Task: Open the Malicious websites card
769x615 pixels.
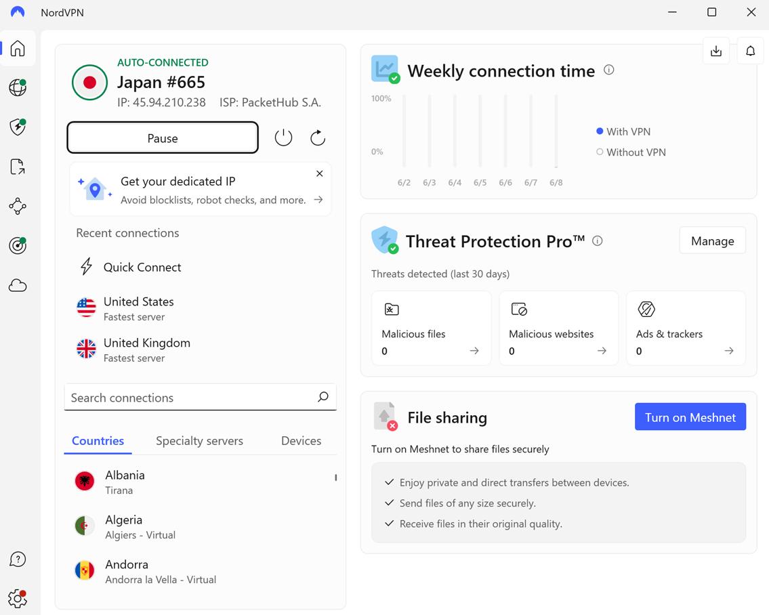Action: click(558, 328)
